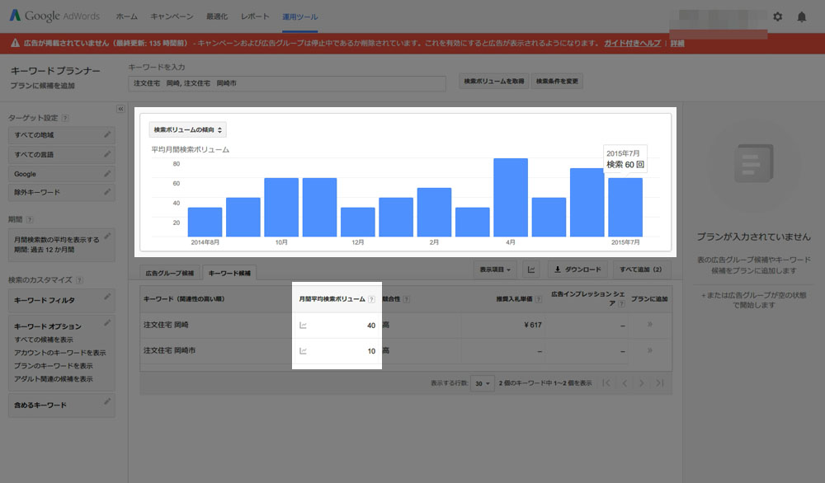Open the settings gear icon

778,16
